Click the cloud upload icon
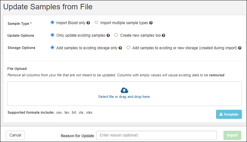 (124, 90)
